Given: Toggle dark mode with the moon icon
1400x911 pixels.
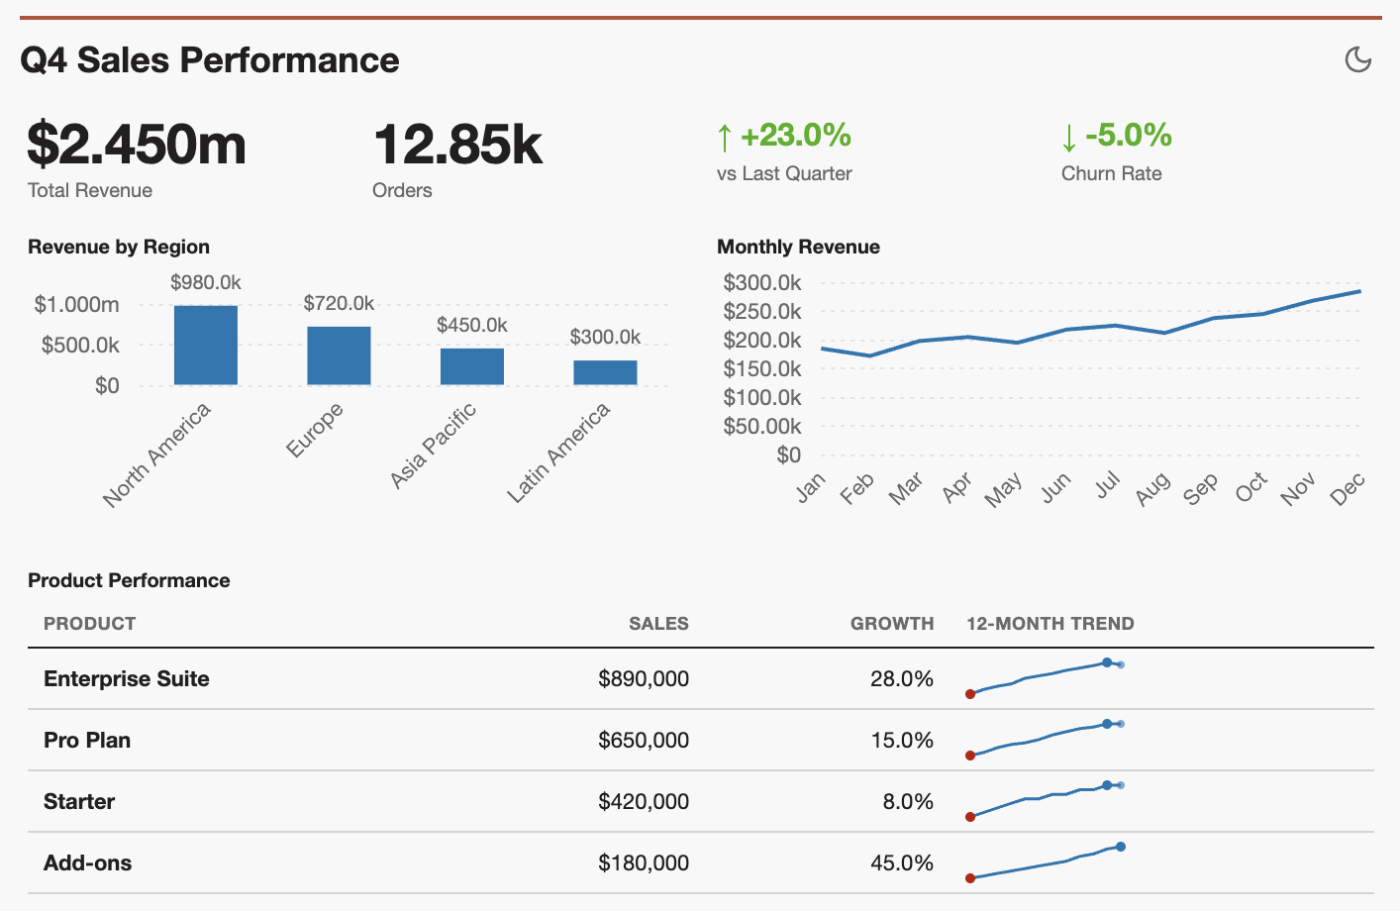Looking at the screenshot, I should [1358, 59].
